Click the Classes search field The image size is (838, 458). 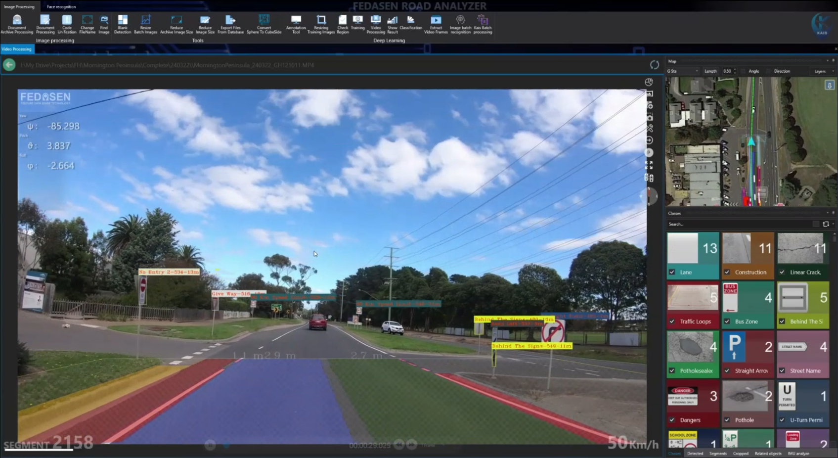coord(739,224)
